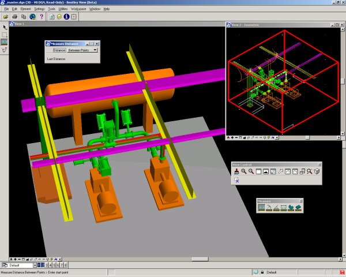This screenshot has width=346, height=277.
Task: Click the Open File folder icon
Action: click(x=5, y=17)
